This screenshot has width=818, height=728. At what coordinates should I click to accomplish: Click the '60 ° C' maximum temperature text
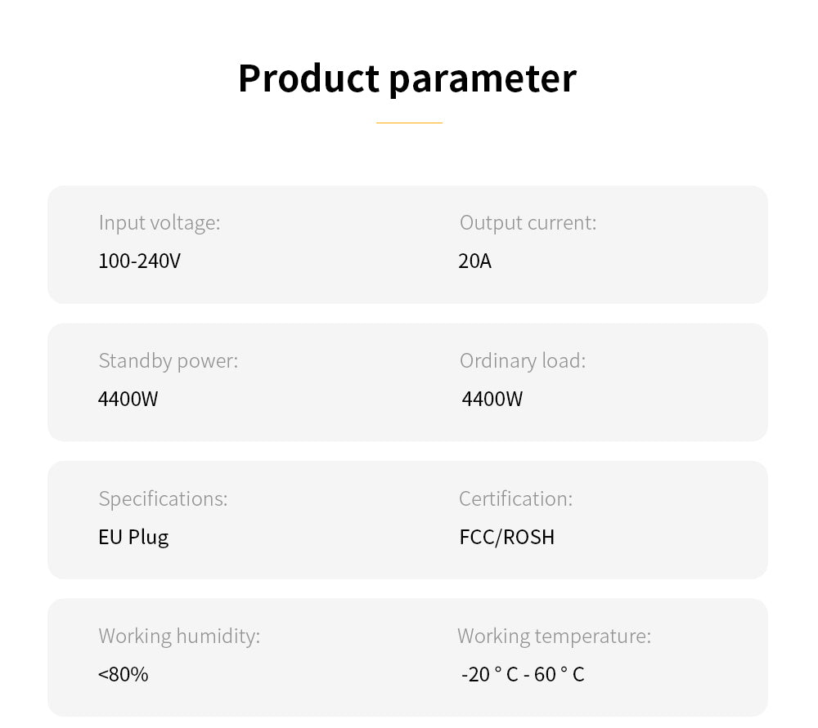pos(560,675)
